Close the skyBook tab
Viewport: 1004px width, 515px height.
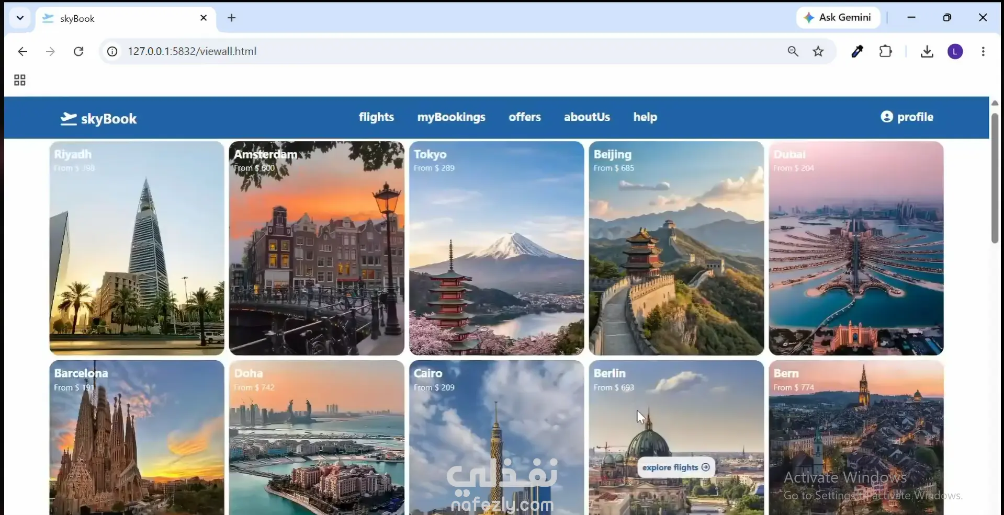(x=204, y=18)
